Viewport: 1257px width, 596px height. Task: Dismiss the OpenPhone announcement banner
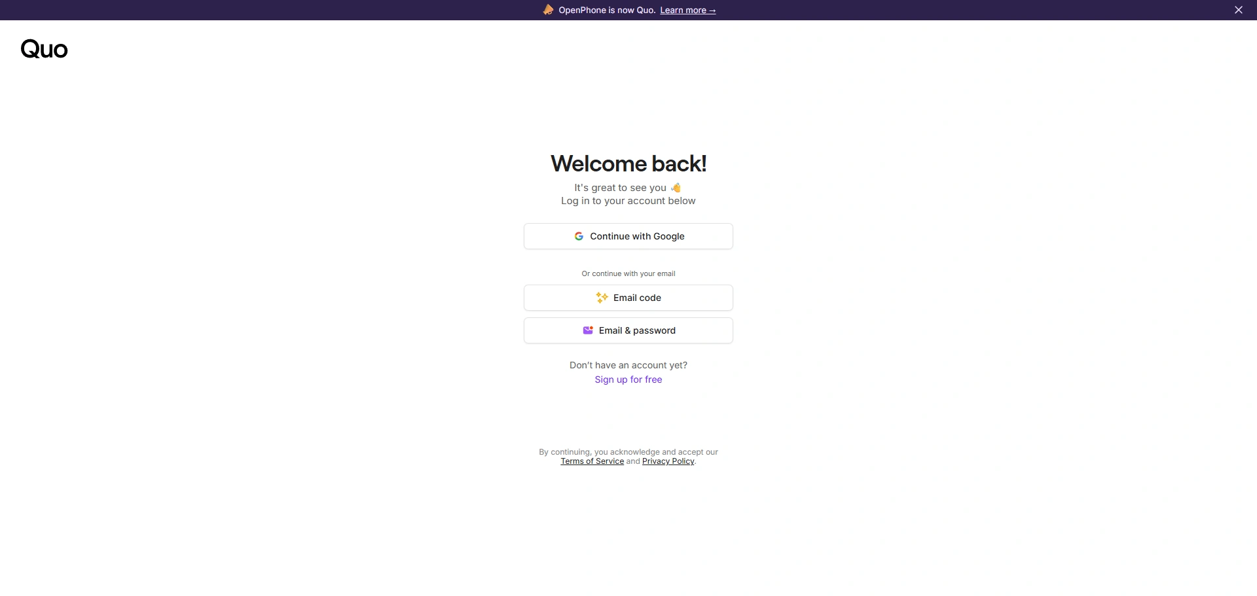tap(1239, 10)
